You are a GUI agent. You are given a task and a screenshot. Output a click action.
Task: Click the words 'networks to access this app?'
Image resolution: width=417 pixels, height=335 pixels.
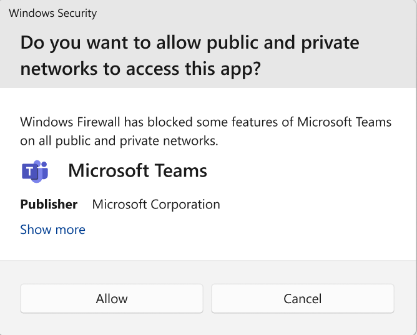pyautogui.click(x=140, y=69)
